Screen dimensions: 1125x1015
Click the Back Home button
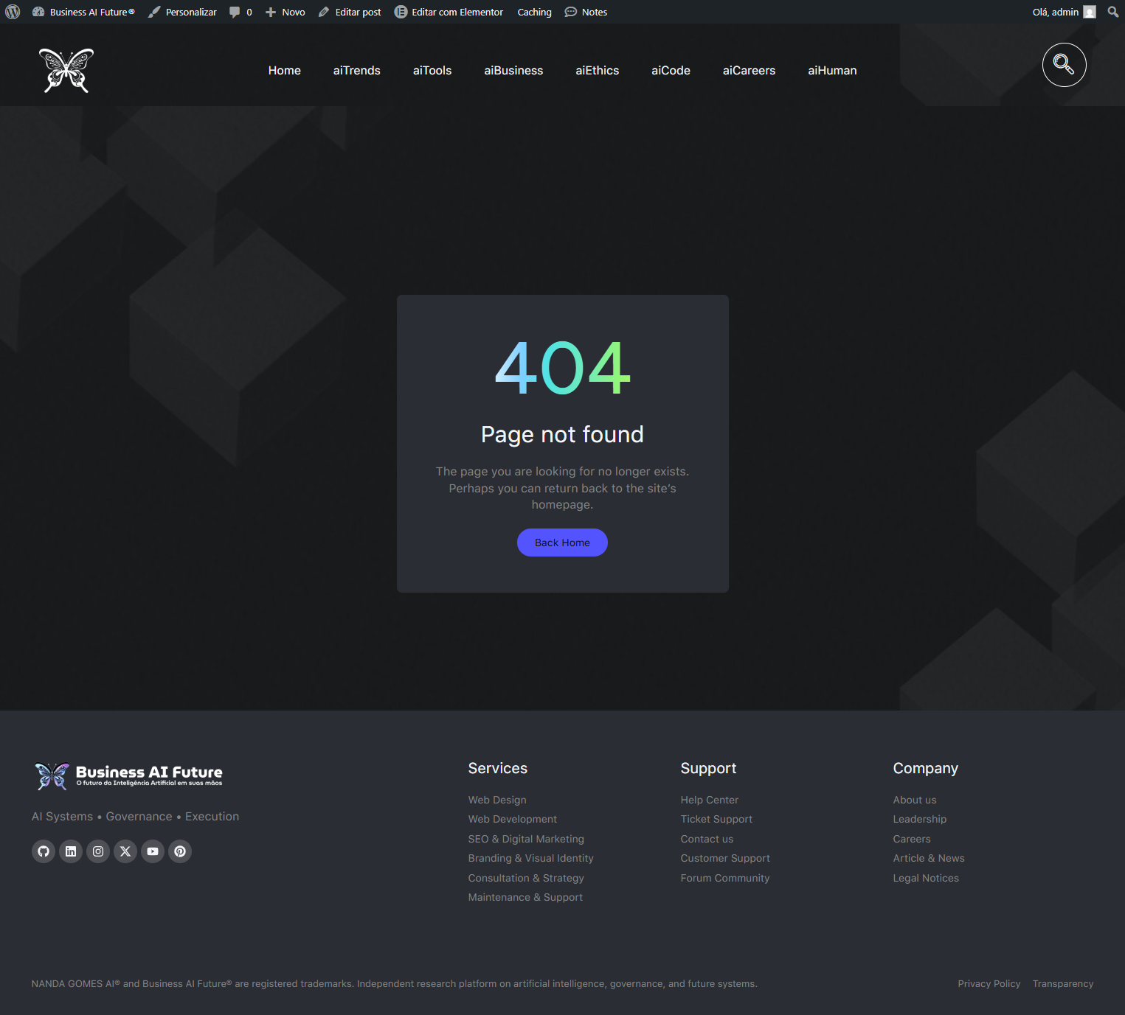point(562,543)
